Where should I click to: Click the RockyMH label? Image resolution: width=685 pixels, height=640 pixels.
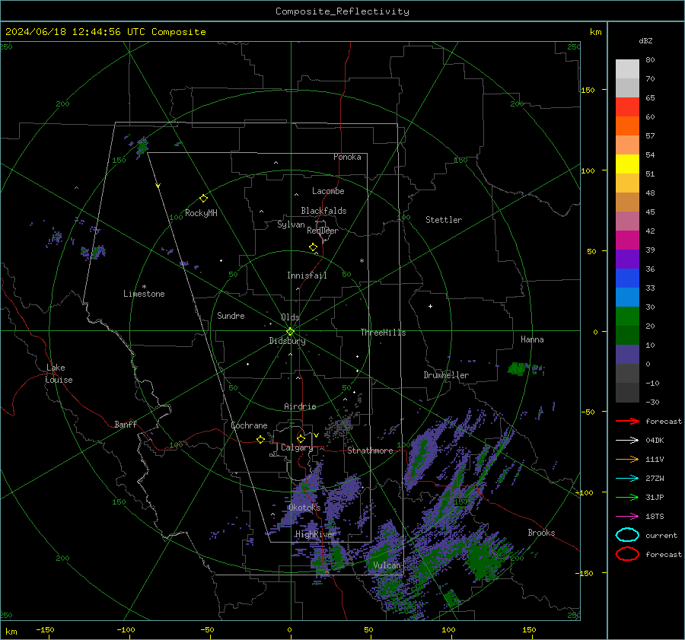click(x=201, y=213)
